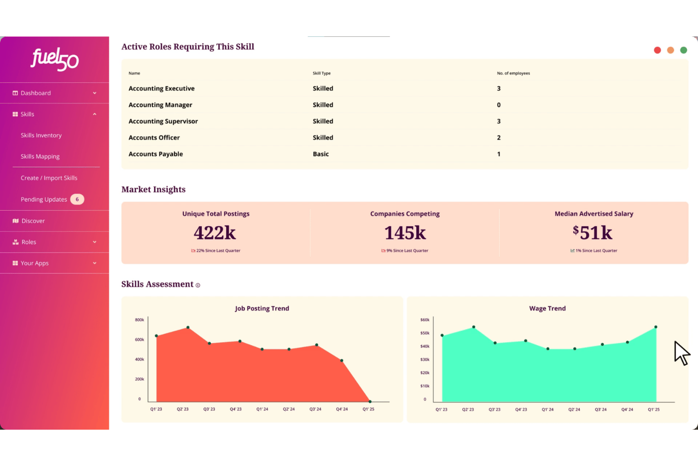Screen dimensions: 698x466
Task: Click the Skilled type for Accounting Executive
Action: click(x=323, y=88)
